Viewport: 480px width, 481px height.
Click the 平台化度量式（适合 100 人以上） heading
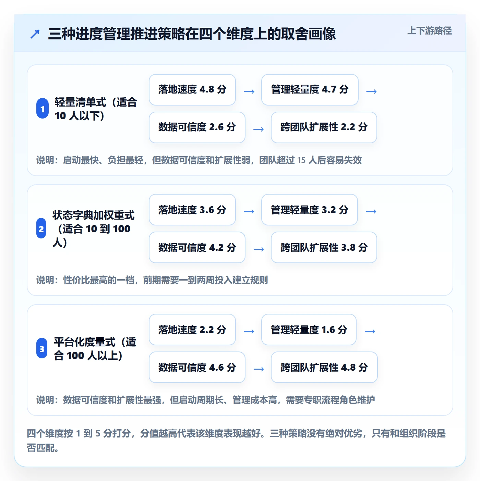point(95,348)
